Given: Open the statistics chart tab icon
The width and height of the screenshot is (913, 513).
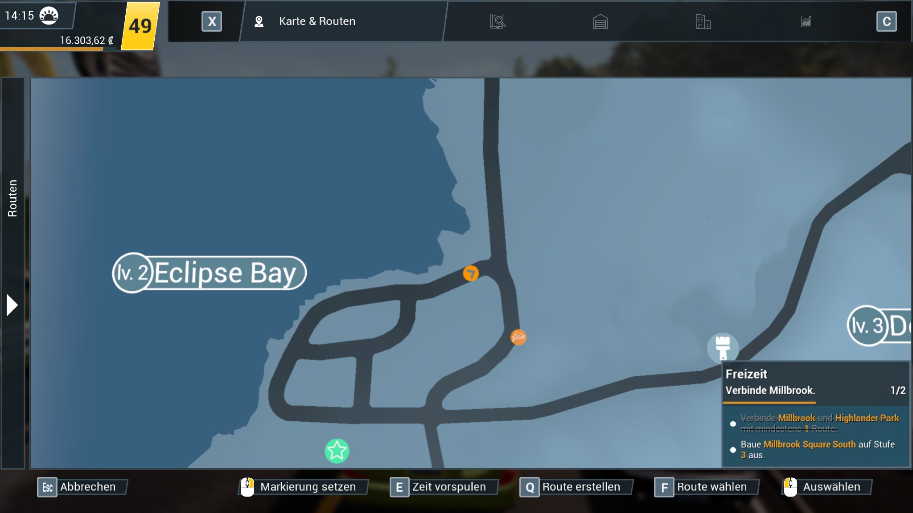Looking at the screenshot, I should [x=806, y=21].
